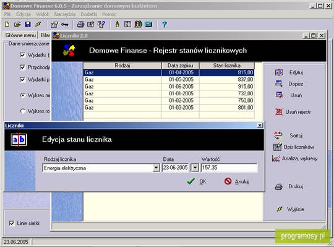Open the Data calendar dropdown arrow
Image resolution: width=334 pixels, height=247 pixels.
click(195, 168)
